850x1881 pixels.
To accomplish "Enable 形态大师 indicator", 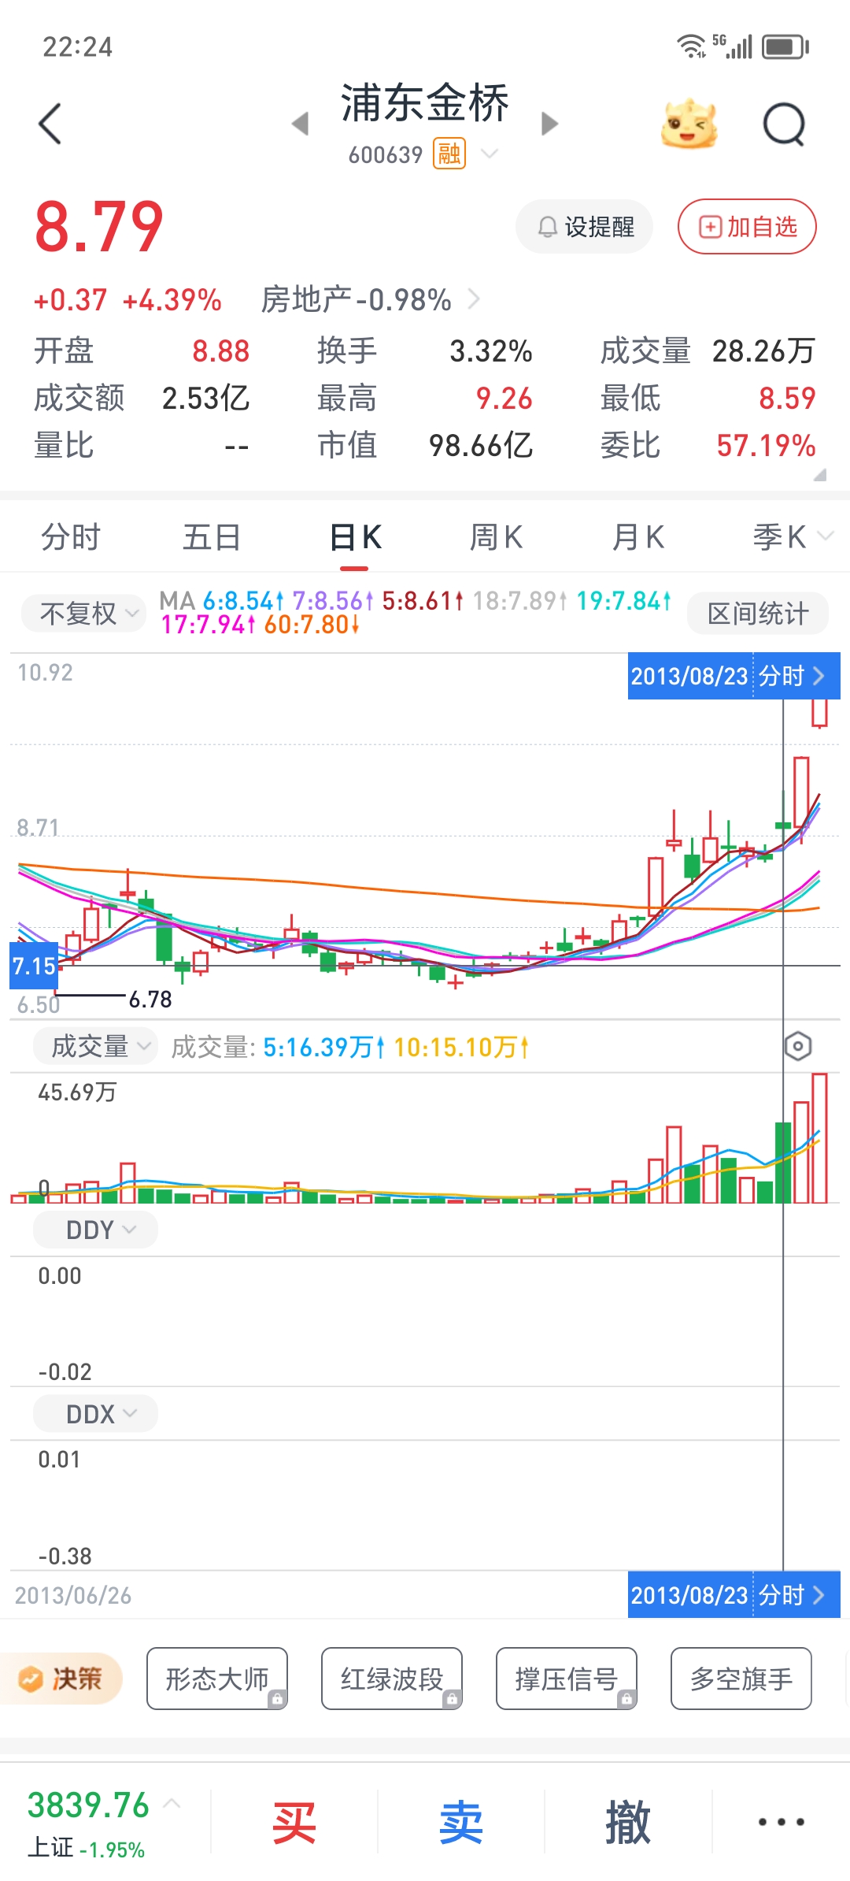I will (x=217, y=1679).
